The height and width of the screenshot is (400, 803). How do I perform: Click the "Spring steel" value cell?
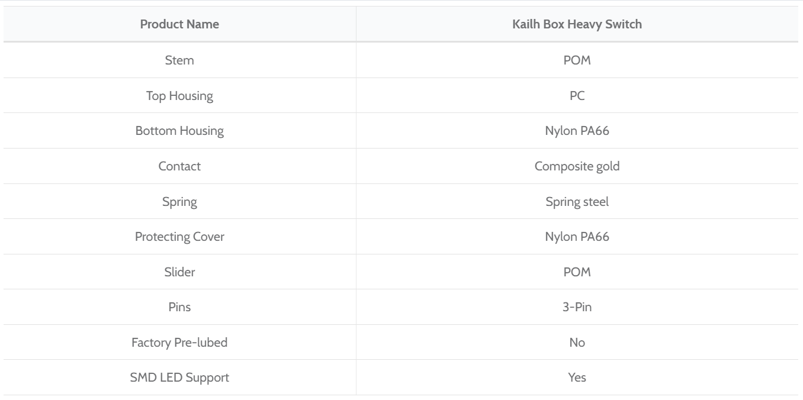click(577, 202)
